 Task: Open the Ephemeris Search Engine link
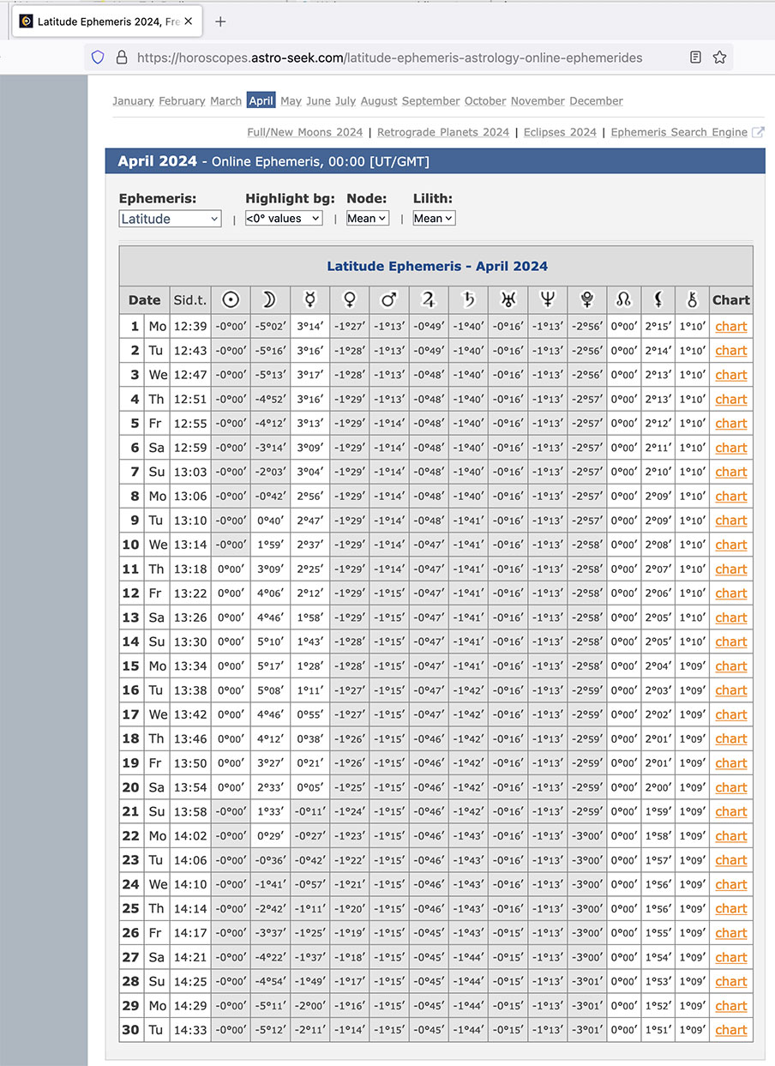(x=679, y=132)
